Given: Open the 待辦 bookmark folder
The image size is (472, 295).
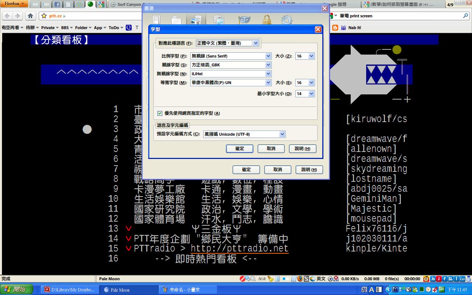Looking at the screenshot, I should tap(32, 28).
